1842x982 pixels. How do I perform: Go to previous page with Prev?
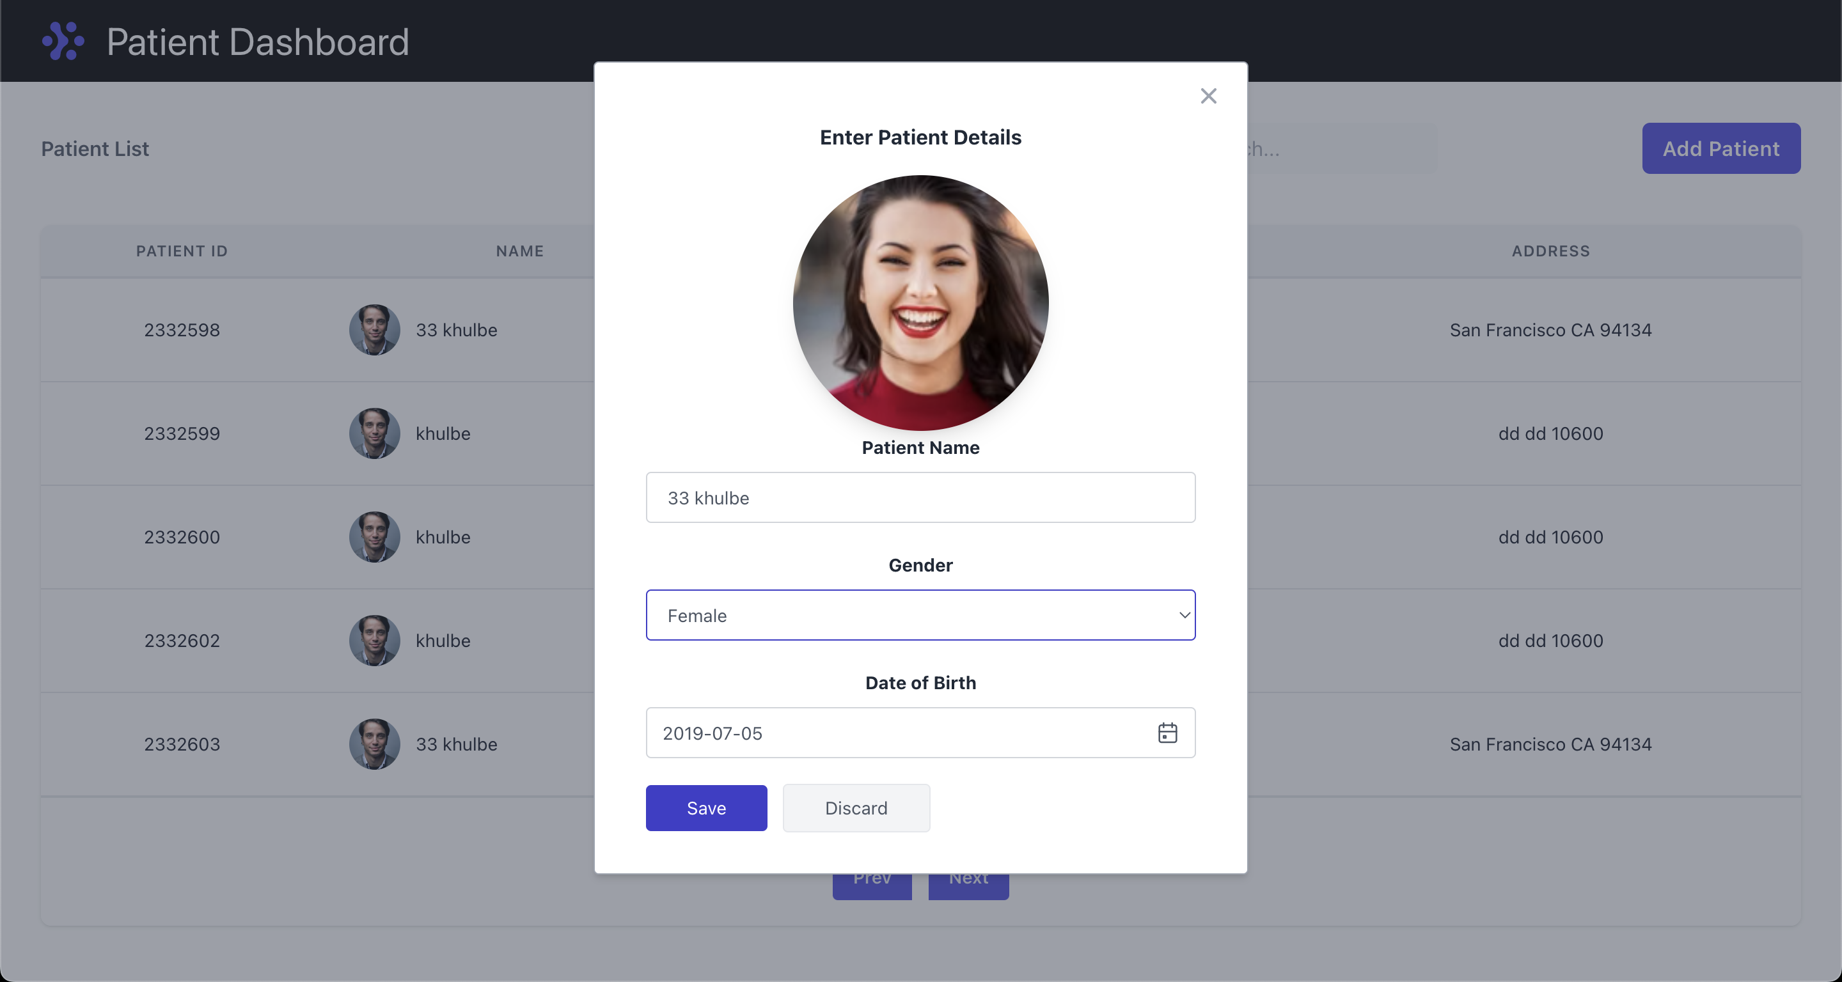(872, 886)
